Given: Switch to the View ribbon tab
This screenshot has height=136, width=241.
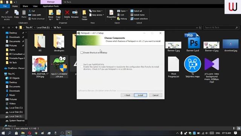Looking at the screenshot, I should click(35, 6).
